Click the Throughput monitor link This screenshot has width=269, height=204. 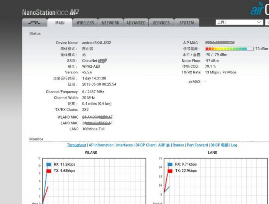coord(76,145)
